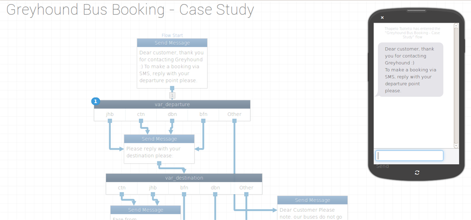Click ctn rule in var_destination
Viewport: 471px width, 220px height.
[121, 187]
